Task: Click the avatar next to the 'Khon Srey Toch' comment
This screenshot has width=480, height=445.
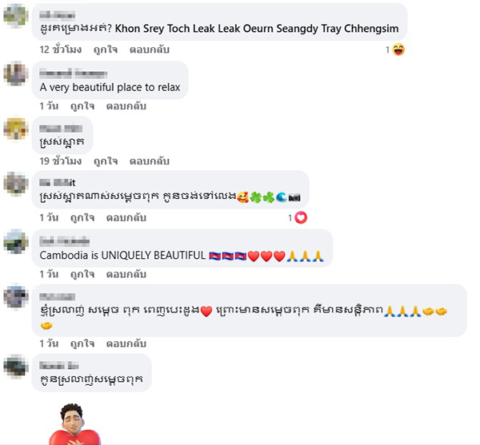Action: (15, 18)
